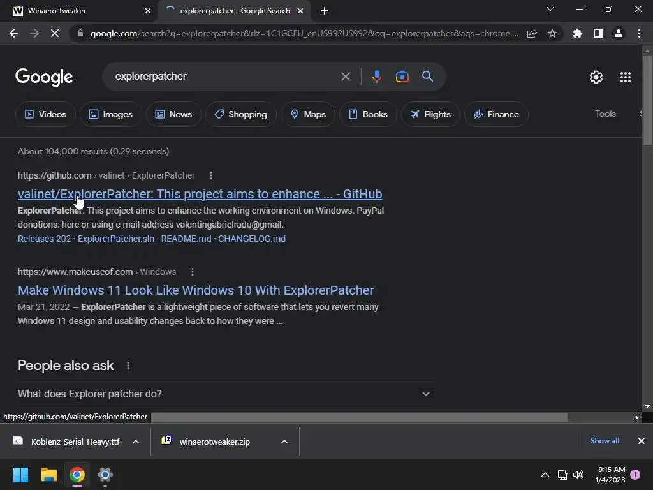
Task: Click the horizontal scrollbar right arrow
Action: coord(637,417)
